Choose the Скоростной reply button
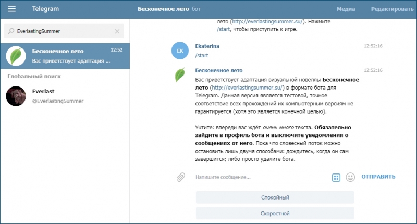 point(275,214)
